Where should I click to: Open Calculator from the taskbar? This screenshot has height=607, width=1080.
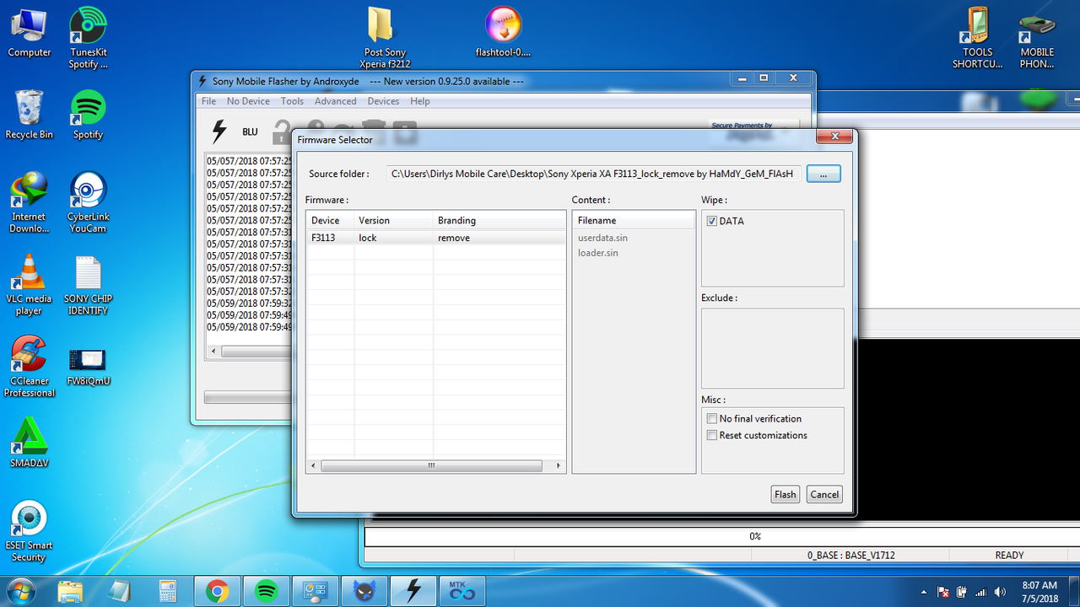point(168,591)
